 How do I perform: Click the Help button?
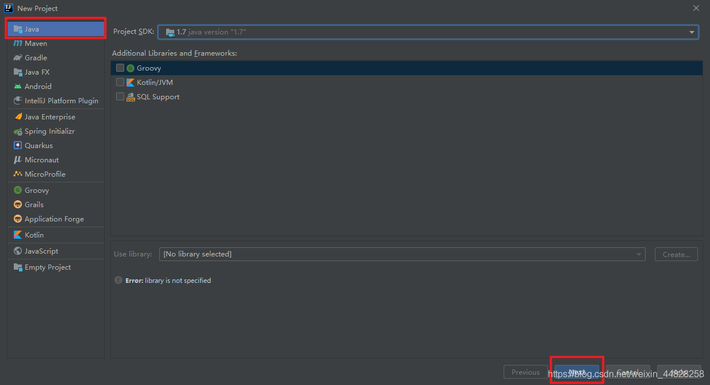tap(679, 372)
